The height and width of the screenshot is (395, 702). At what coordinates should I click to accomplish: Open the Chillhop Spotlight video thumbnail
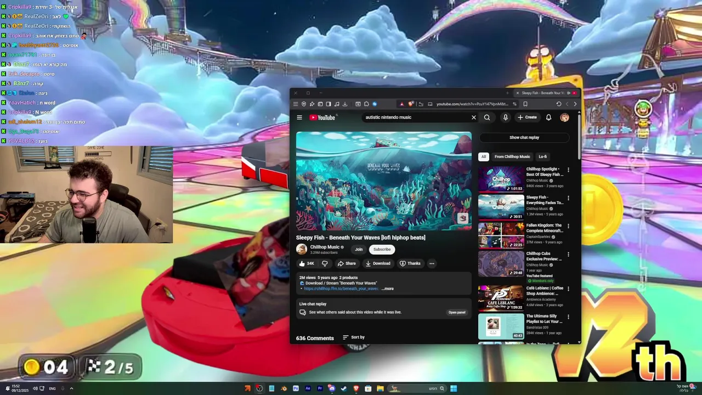(501, 179)
